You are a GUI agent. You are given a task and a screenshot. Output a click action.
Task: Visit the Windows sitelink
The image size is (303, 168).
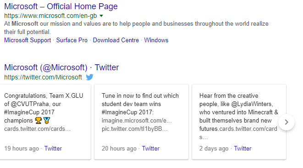tap(156, 40)
